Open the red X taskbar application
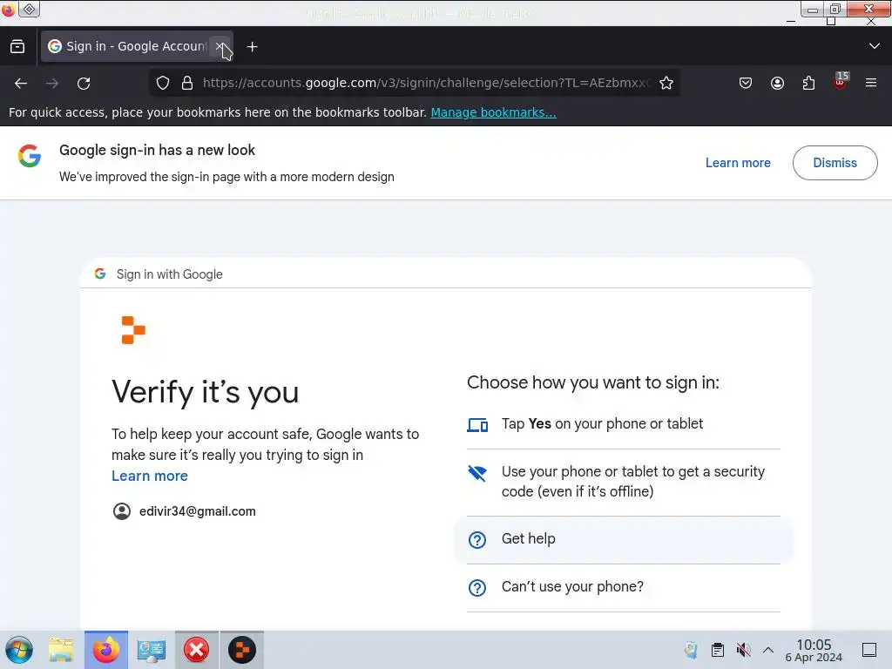Image resolution: width=892 pixels, height=669 pixels. (196, 650)
